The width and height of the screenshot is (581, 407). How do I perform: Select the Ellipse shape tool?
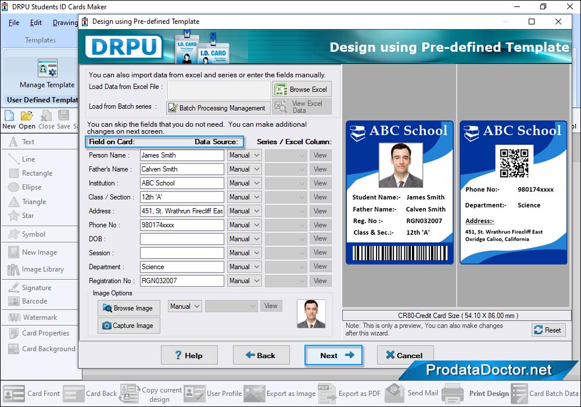pyautogui.click(x=25, y=187)
